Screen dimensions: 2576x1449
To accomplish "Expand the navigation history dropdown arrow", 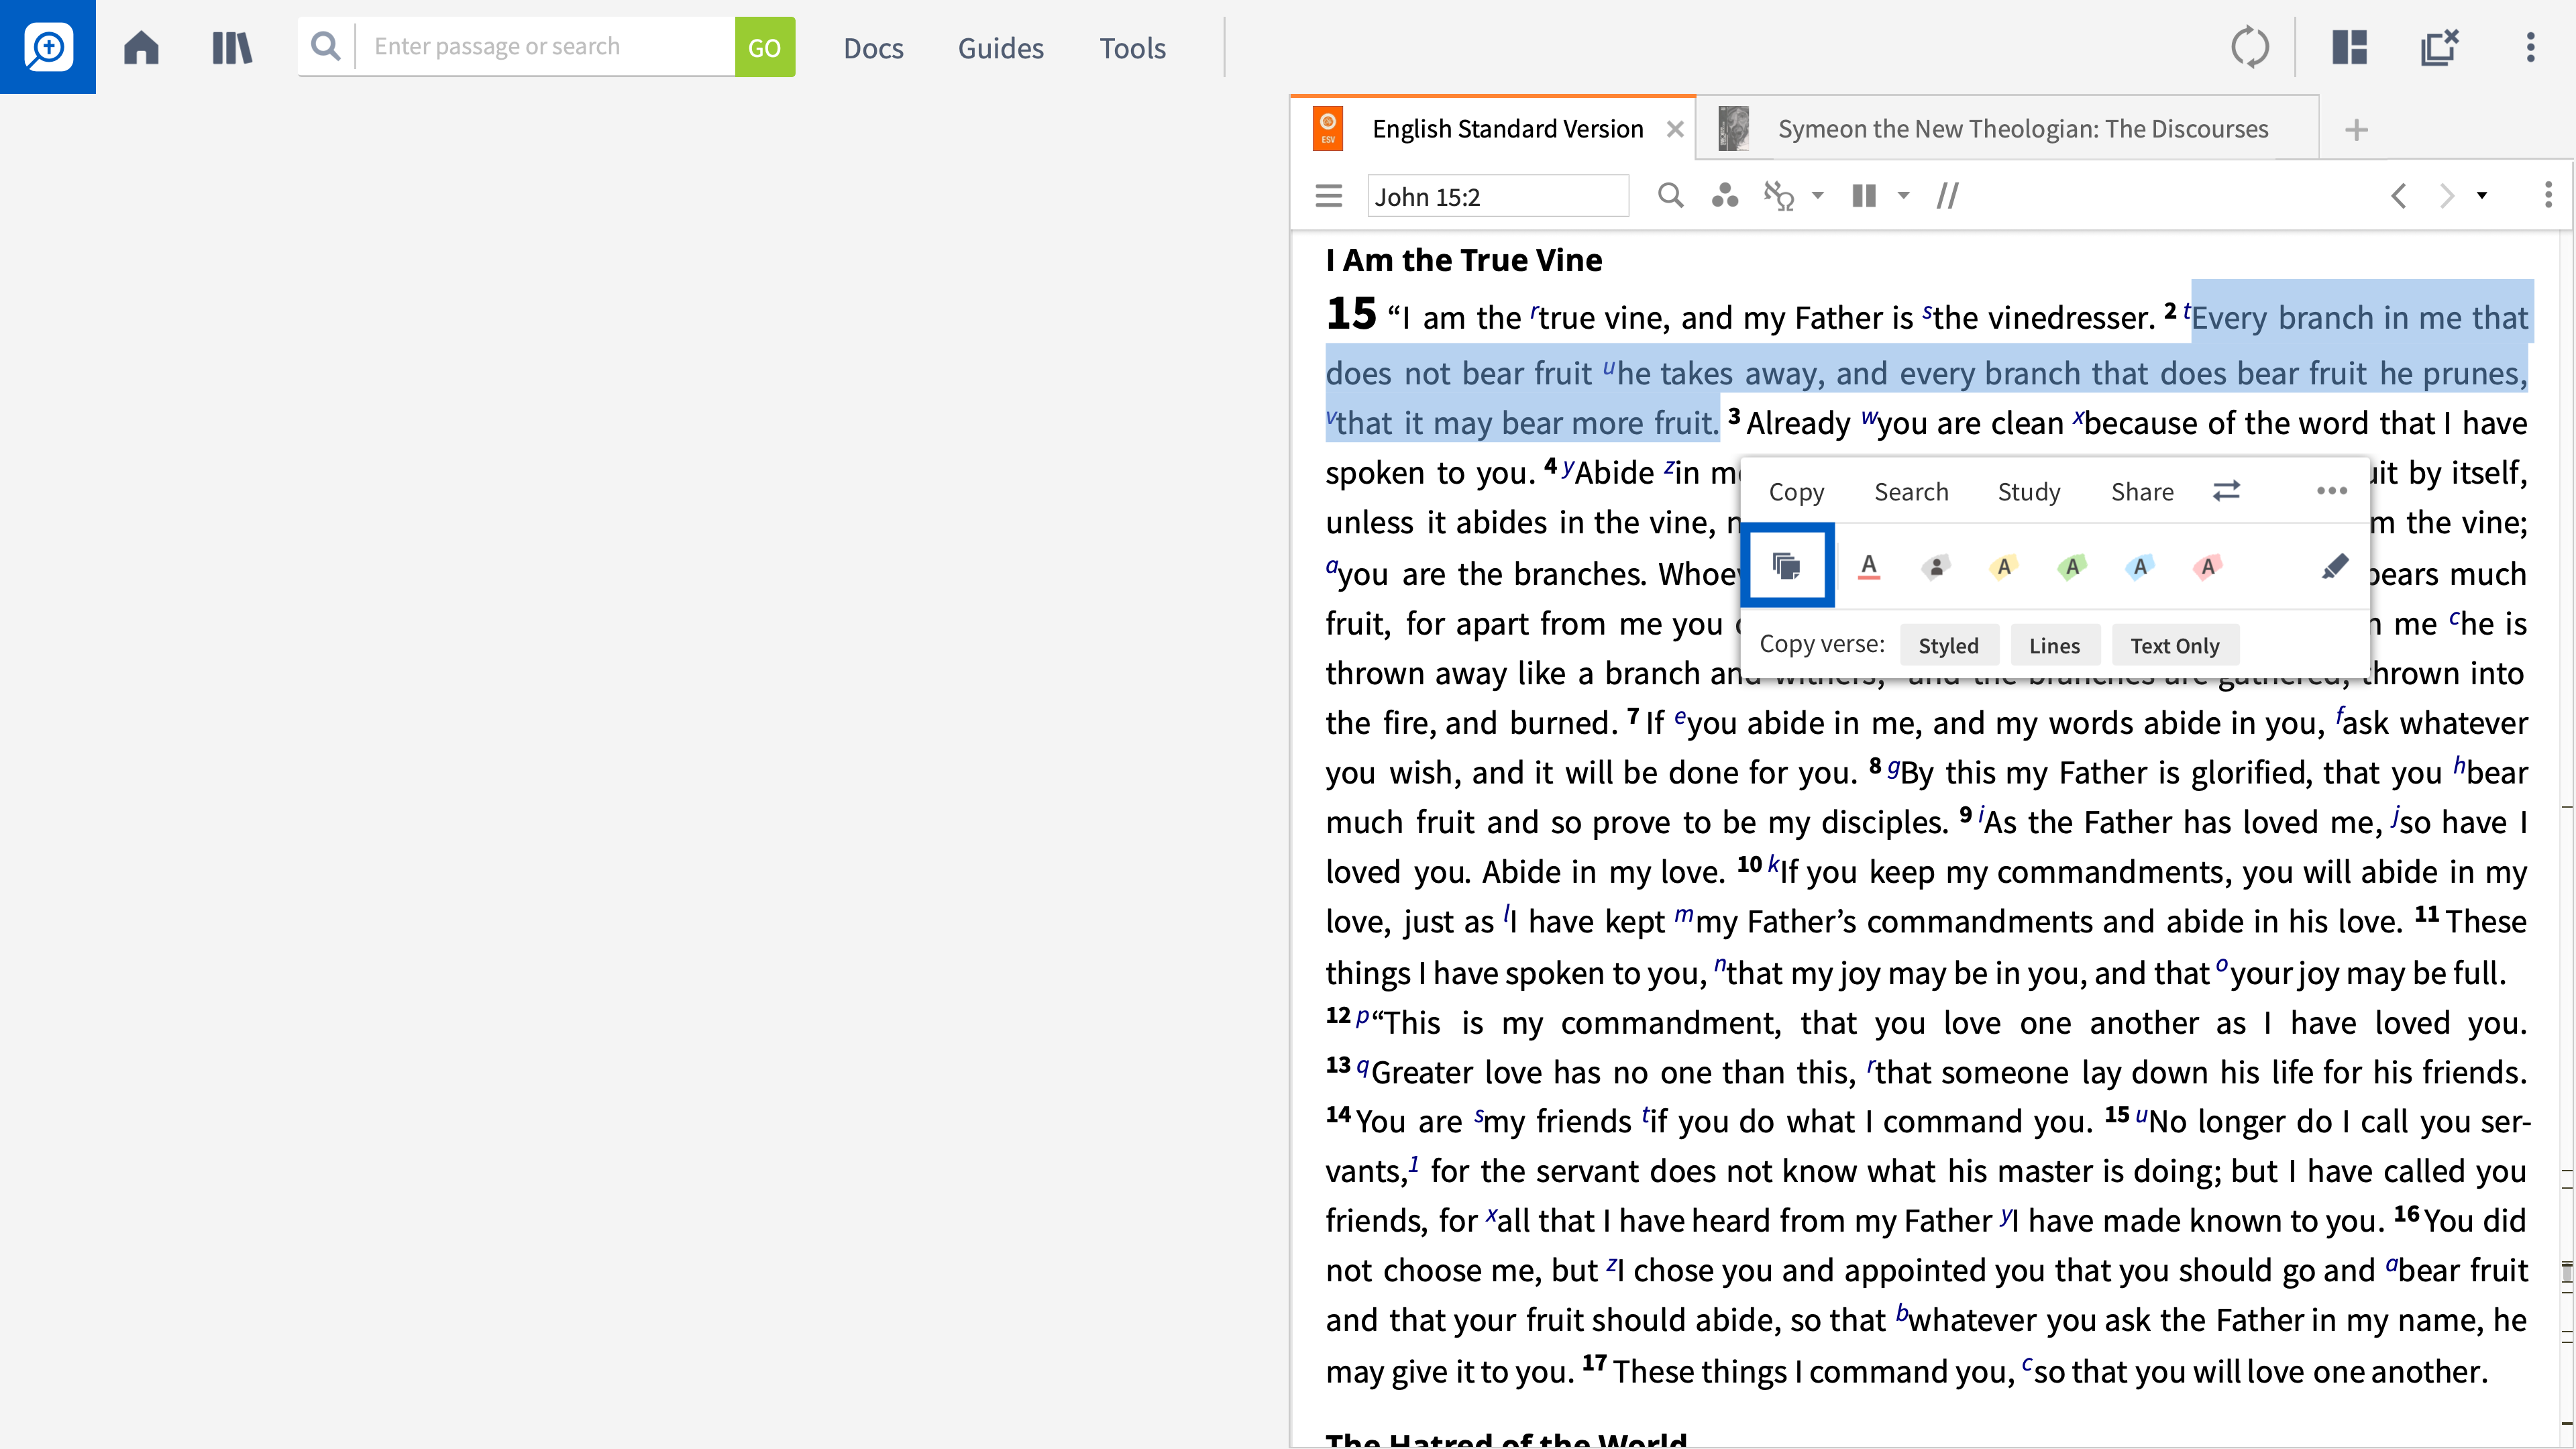I will tap(2482, 196).
